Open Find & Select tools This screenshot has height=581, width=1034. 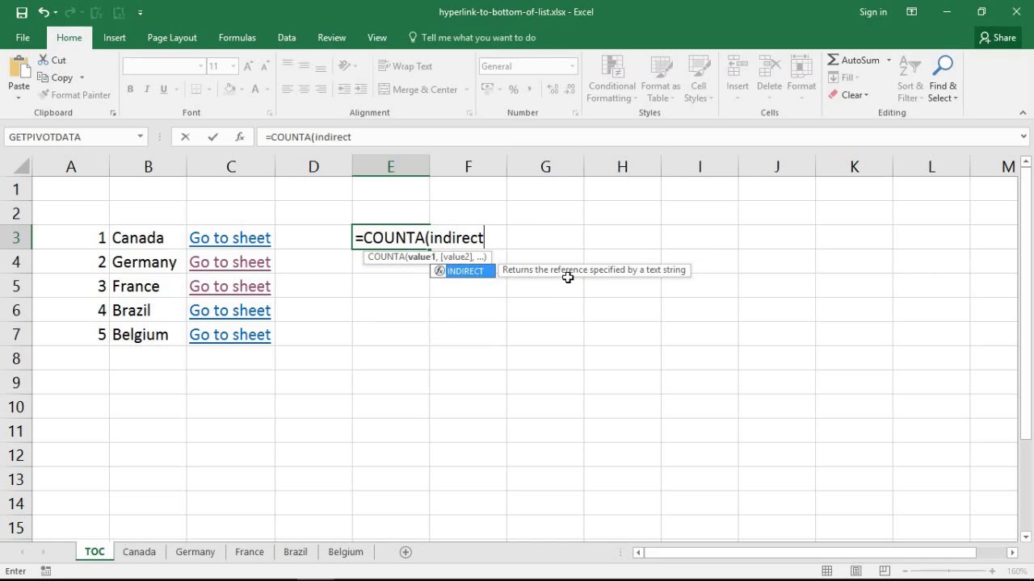[x=943, y=78]
